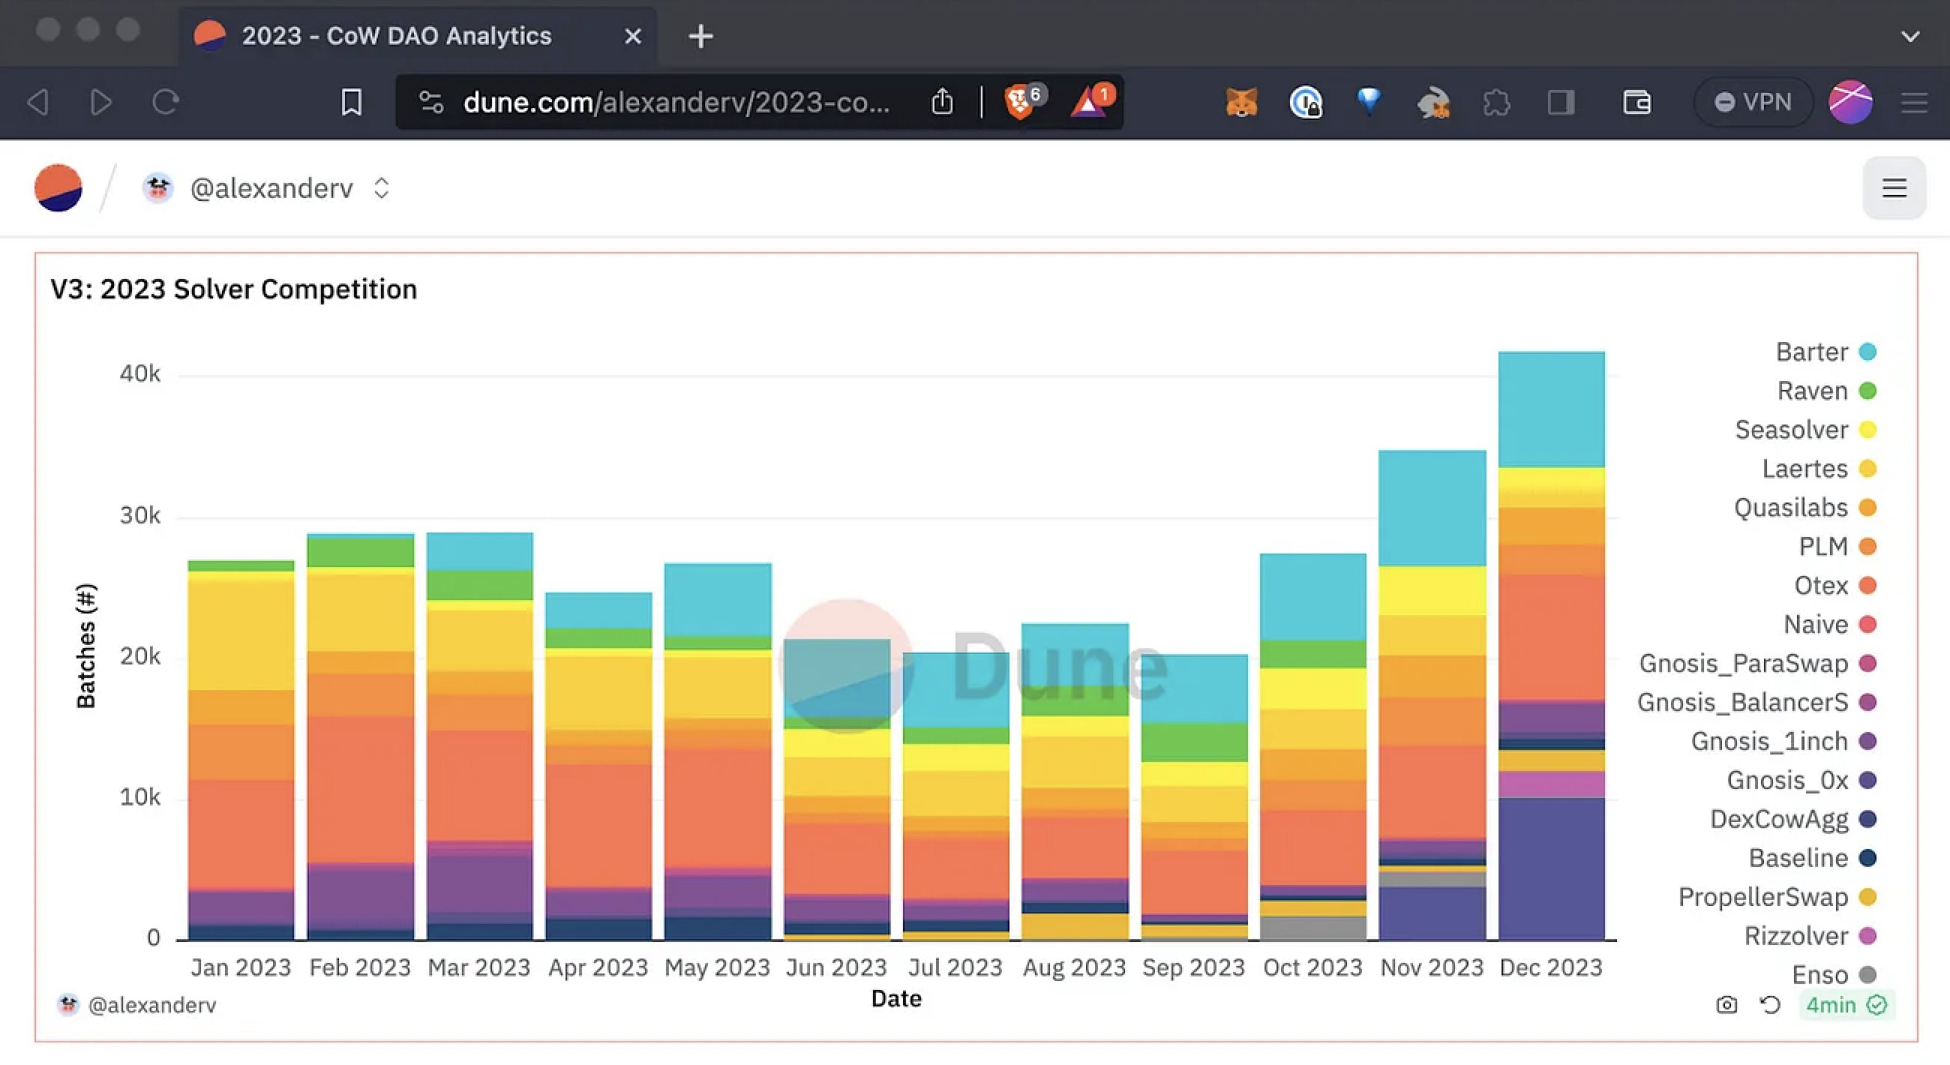The width and height of the screenshot is (1950, 1065).
Task: Toggle Seasolver series in the legend
Action: (1805, 429)
